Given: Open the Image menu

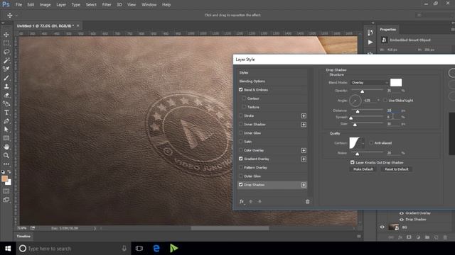Looking at the screenshot, I should [45, 5].
